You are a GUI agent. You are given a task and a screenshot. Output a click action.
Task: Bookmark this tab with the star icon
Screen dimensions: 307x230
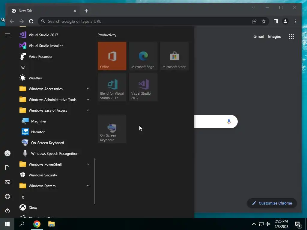264,21
